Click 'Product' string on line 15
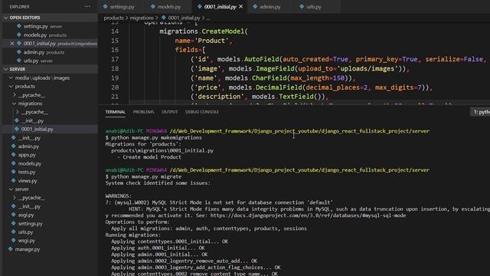The height and width of the screenshot is (276, 490). coord(211,41)
